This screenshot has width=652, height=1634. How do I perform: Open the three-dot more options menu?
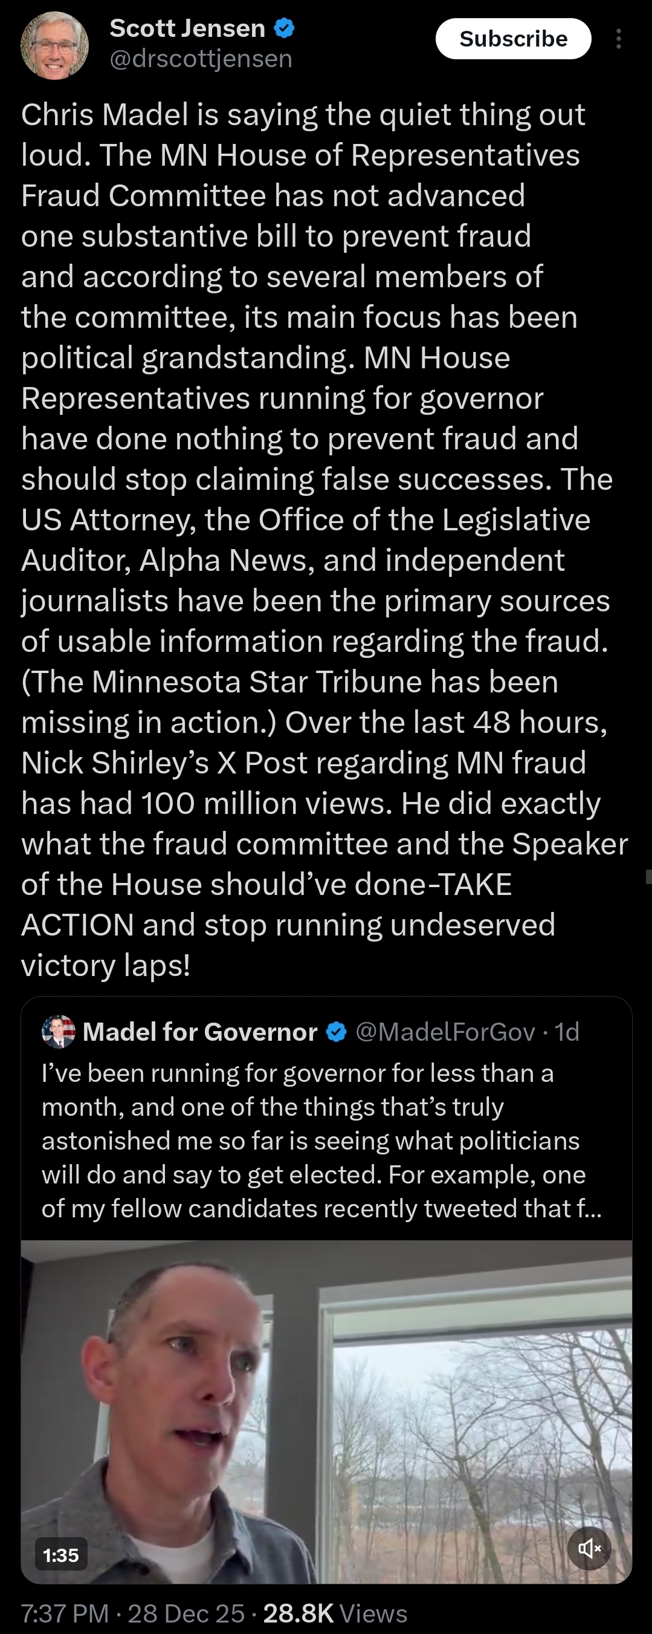(618, 39)
